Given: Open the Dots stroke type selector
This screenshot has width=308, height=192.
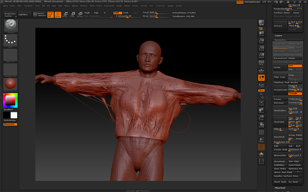Looking at the screenshot, I should coord(11,41).
